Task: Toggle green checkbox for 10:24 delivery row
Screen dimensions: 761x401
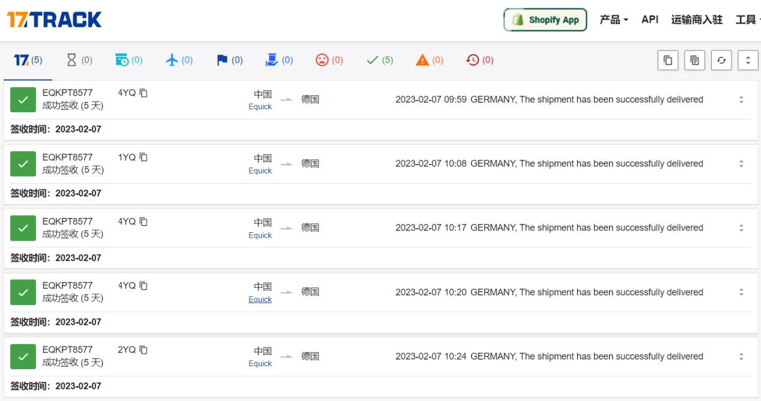Action: click(22, 357)
